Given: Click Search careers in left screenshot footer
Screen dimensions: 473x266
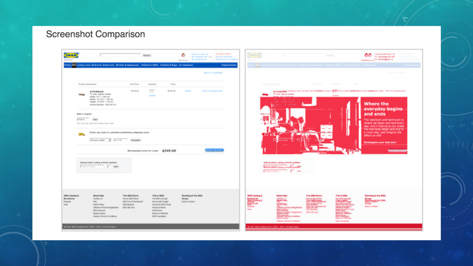Looking at the screenshot, I should 188,202.
